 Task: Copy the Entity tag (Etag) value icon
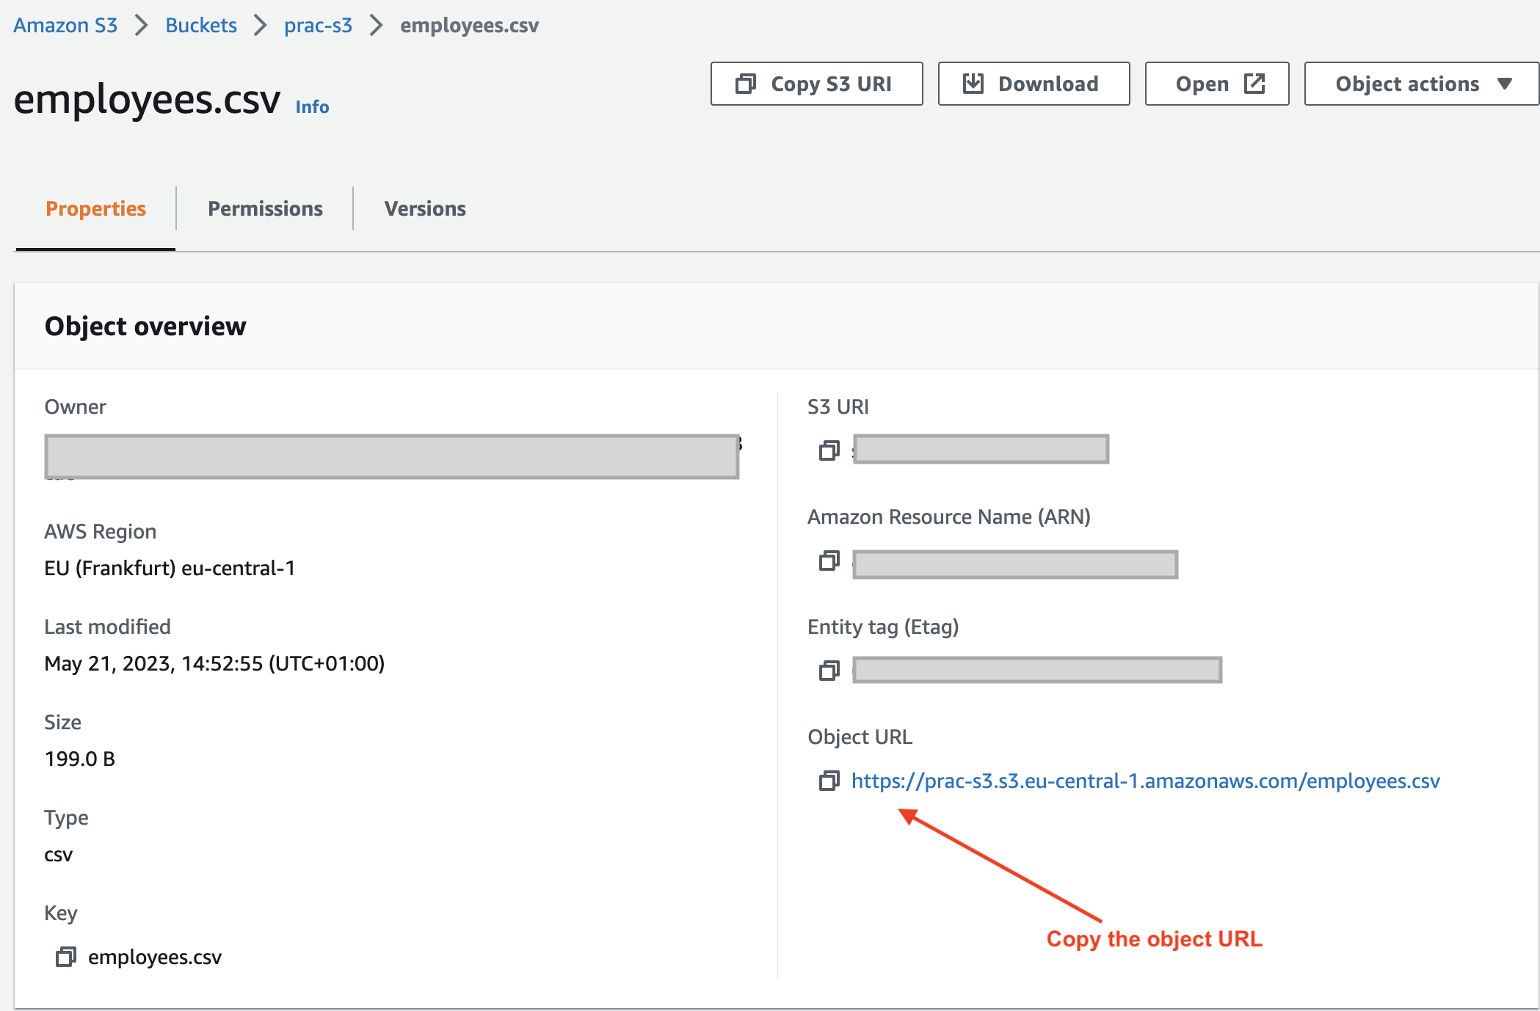coord(829,670)
